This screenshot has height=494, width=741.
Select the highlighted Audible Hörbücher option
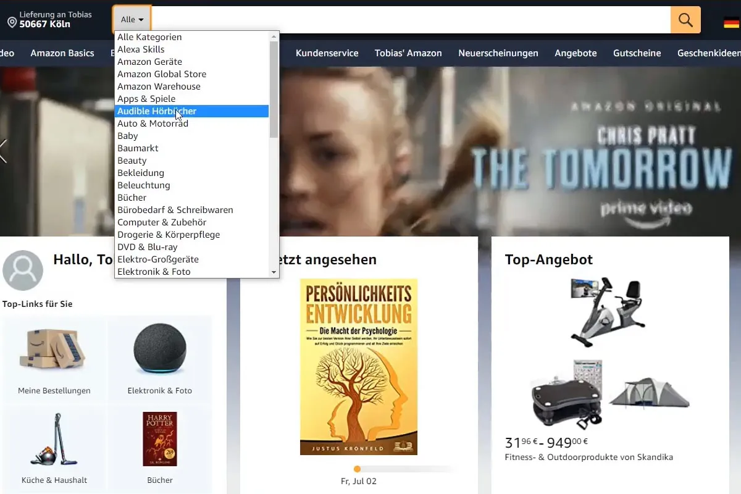(192, 111)
